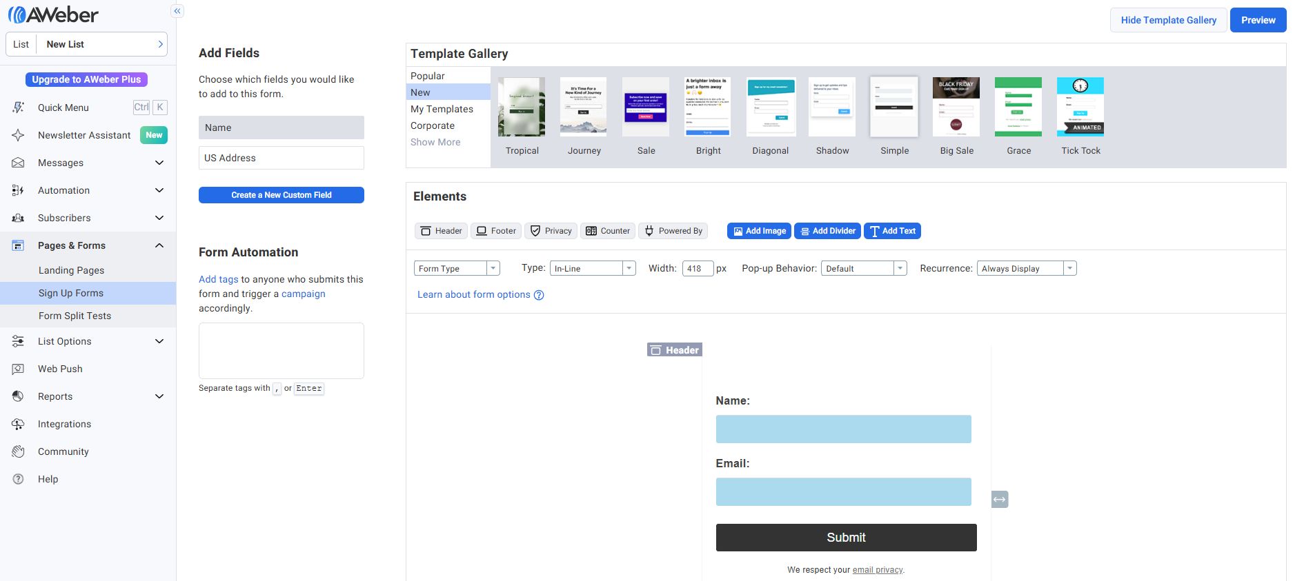Screen dimensions: 1304x581
Task: Click the Add tags link
Action: 218,279
